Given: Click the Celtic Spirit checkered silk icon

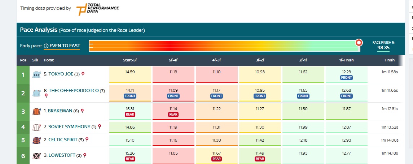Looking at the screenshot, I should [x=36, y=140].
